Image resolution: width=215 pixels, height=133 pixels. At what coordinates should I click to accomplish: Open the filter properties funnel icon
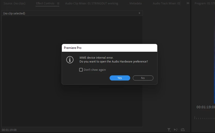coord(169,130)
